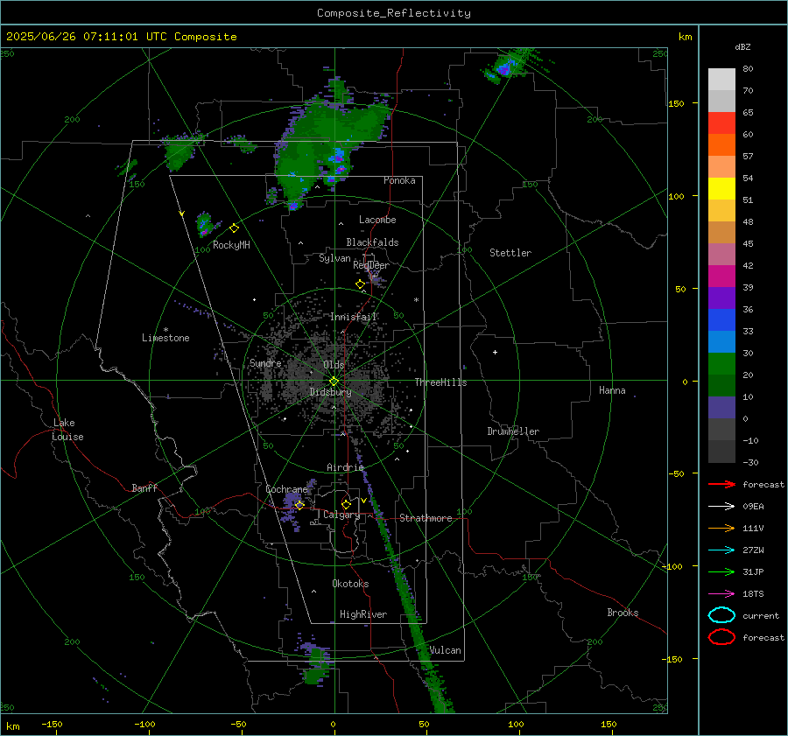The height and width of the screenshot is (736, 788).
Task: Click the 80 dBZ value in legend
Action: pyautogui.click(x=748, y=68)
